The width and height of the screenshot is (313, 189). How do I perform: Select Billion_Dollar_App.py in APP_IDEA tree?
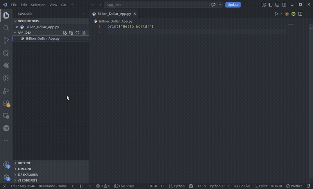pos(51,38)
